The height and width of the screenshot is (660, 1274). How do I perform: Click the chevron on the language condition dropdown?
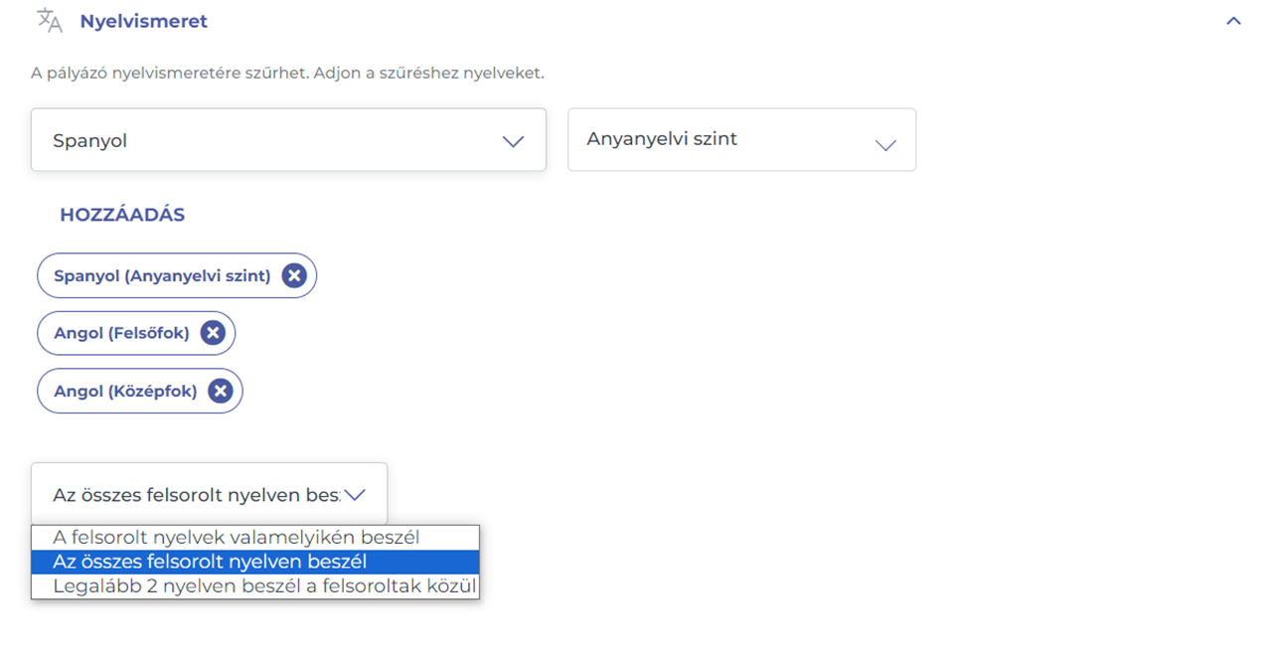pos(355,494)
